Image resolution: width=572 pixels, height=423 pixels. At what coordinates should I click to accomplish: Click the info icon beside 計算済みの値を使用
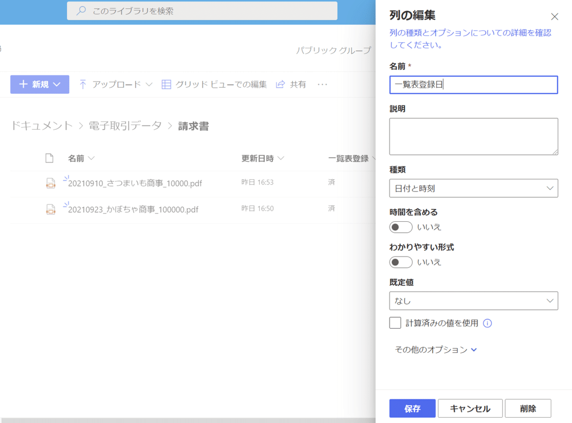click(487, 323)
